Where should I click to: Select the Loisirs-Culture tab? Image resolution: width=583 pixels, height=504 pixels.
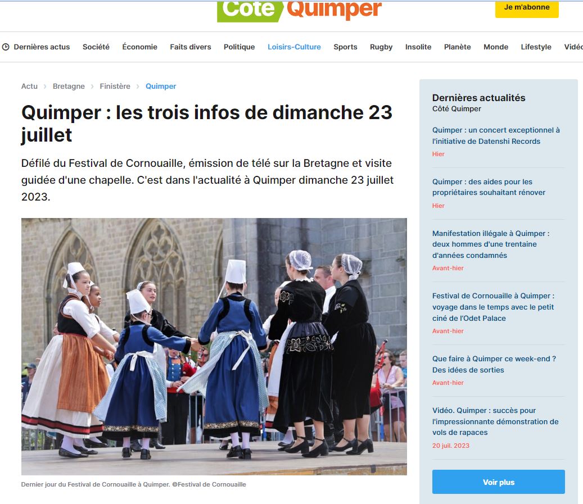[x=294, y=47]
